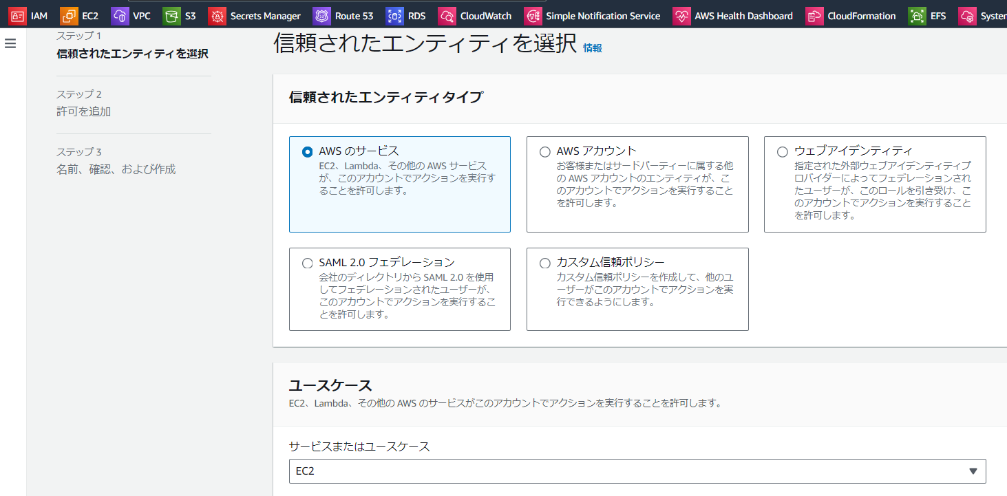Open the VPC service icon shortcut
Screen dimensions: 1007x496
tap(120, 16)
